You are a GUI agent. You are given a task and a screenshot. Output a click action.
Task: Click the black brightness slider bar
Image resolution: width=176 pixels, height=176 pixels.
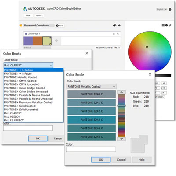pyautogui.click(x=163, y=76)
